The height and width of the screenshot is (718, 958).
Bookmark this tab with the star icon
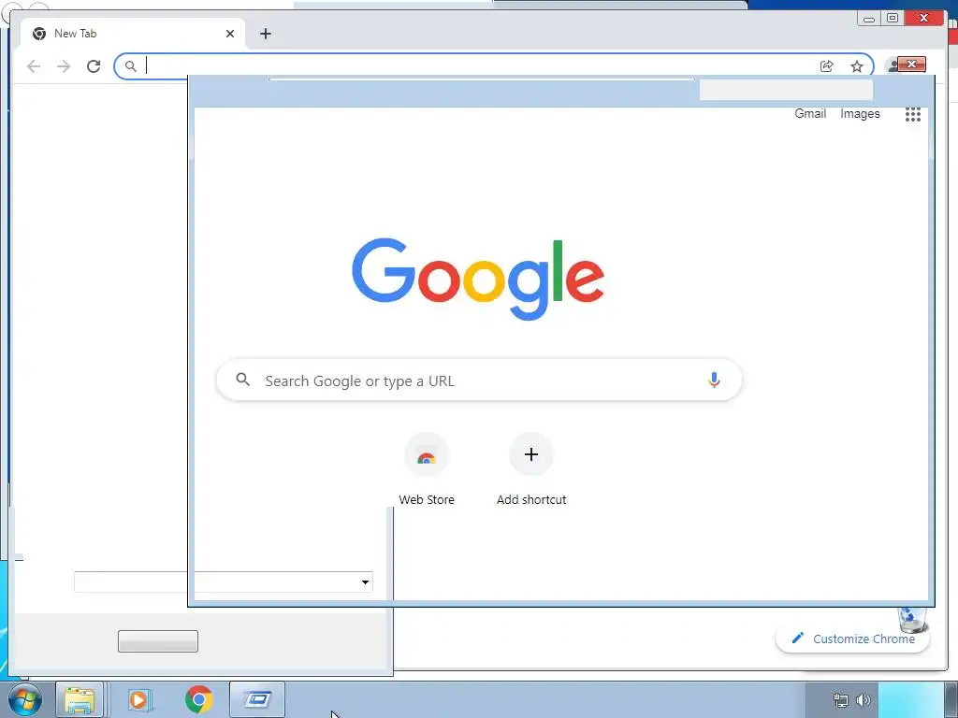[857, 66]
